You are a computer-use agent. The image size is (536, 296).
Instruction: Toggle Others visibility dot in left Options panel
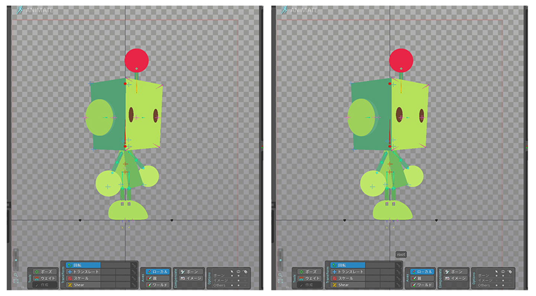pos(239,285)
